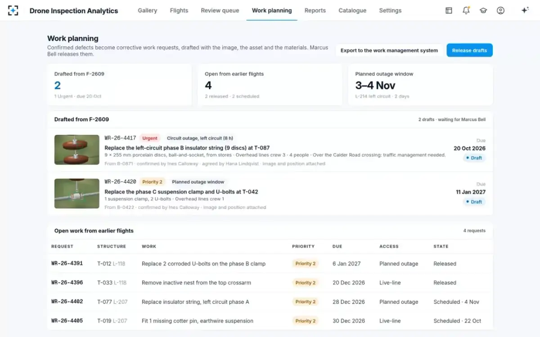Open user profile account icon
Viewport: 540px width, 337px height.
500,10
